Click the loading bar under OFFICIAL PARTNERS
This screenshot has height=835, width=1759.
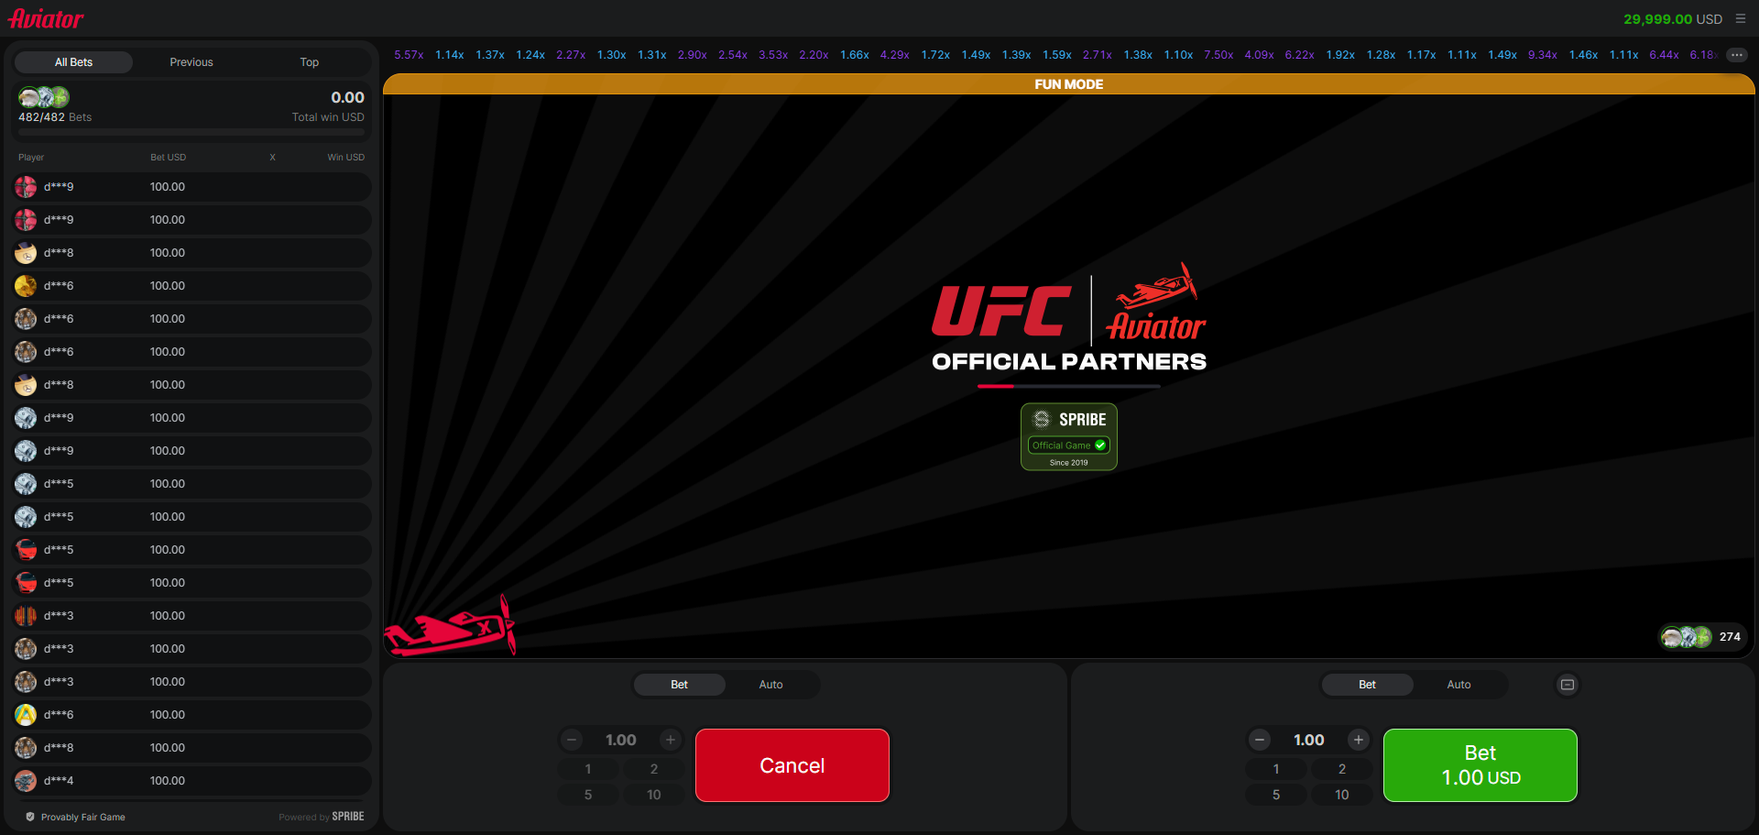[x=1069, y=387]
